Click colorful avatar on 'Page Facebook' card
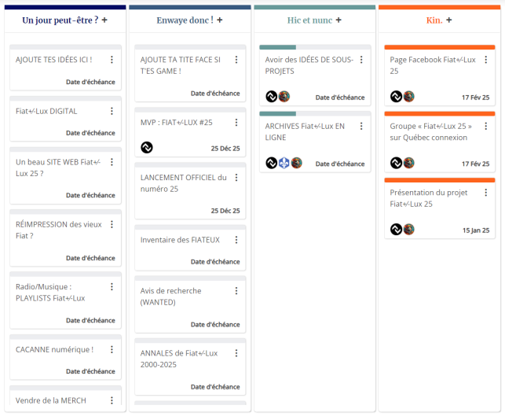 pyautogui.click(x=408, y=97)
